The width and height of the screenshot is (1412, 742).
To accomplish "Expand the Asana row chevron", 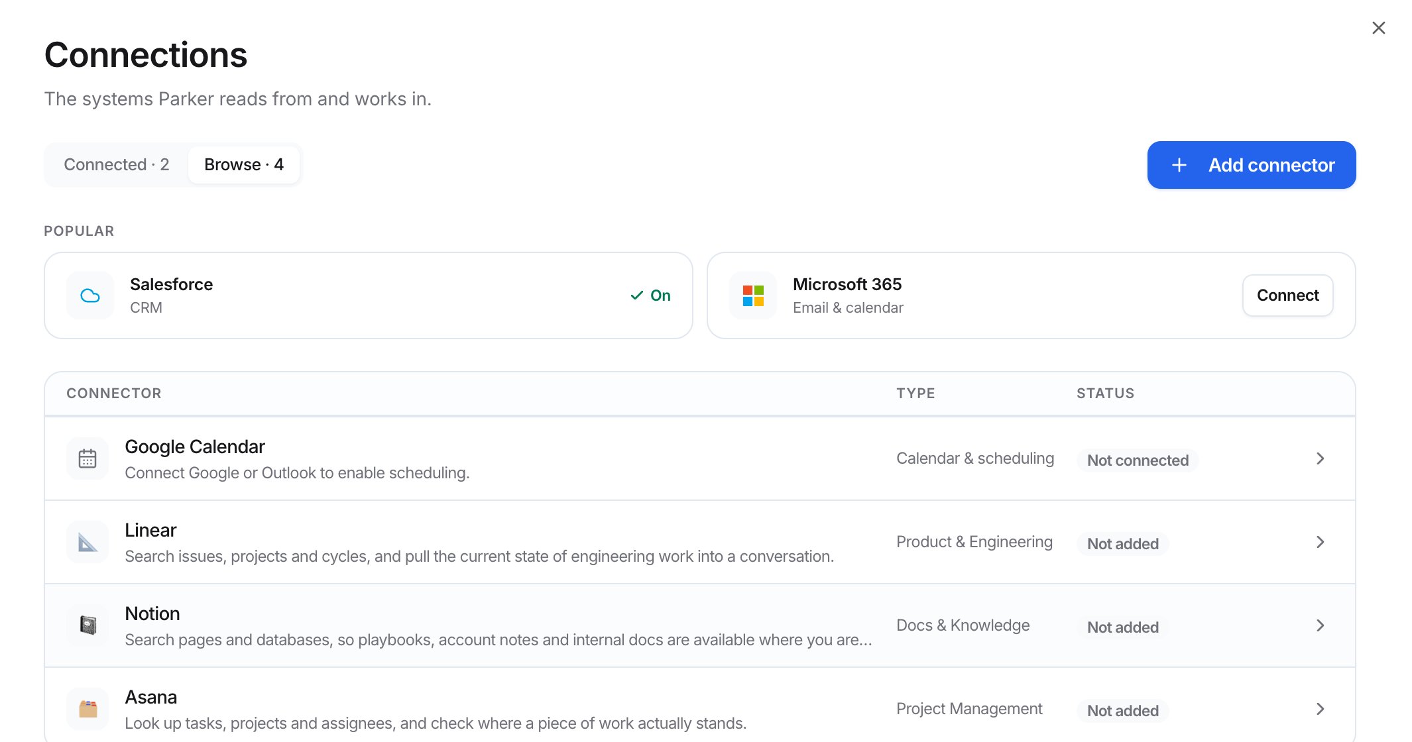I will click(x=1320, y=709).
